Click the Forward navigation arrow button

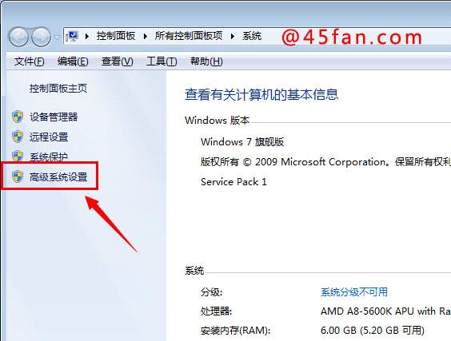[41, 37]
